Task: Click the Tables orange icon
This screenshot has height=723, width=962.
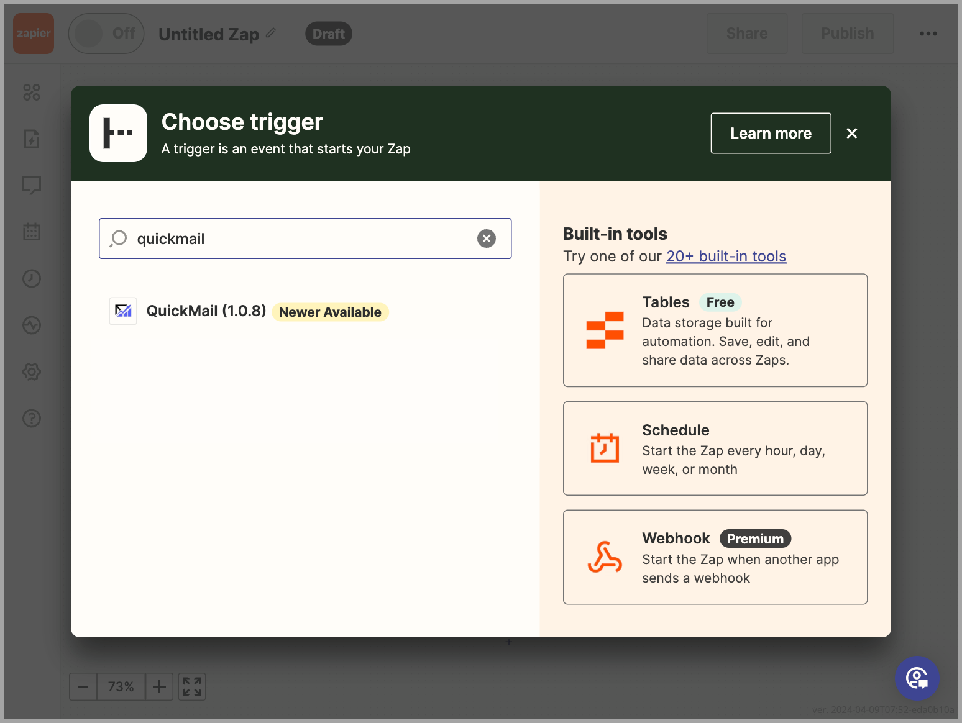Action: click(x=605, y=330)
